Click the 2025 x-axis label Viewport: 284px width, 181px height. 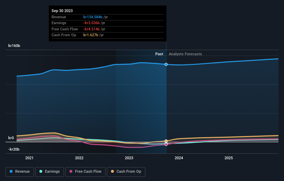coord(229,158)
